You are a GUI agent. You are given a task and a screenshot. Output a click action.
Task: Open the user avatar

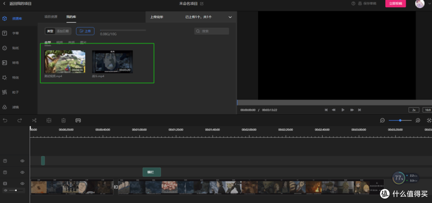coord(420,4)
